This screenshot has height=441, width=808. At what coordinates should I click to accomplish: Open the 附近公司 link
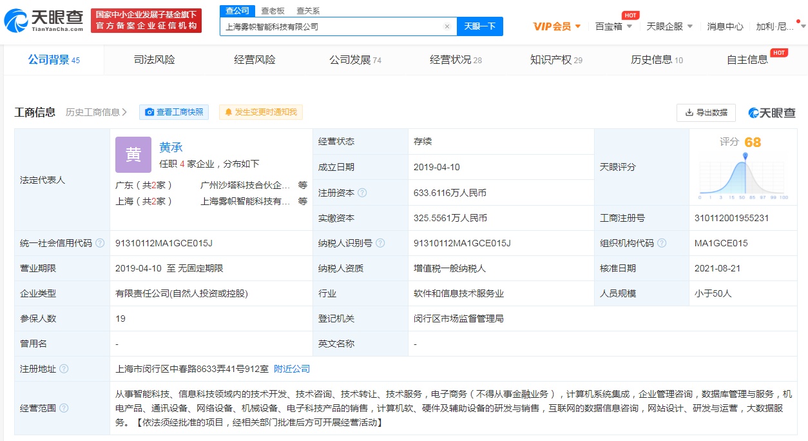292,369
